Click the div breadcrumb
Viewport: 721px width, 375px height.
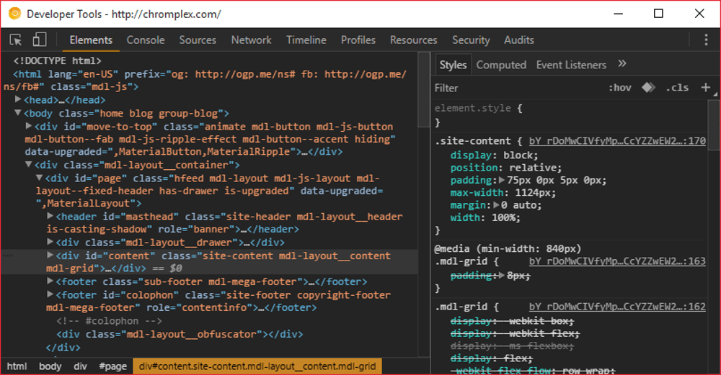pyautogui.click(x=81, y=366)
